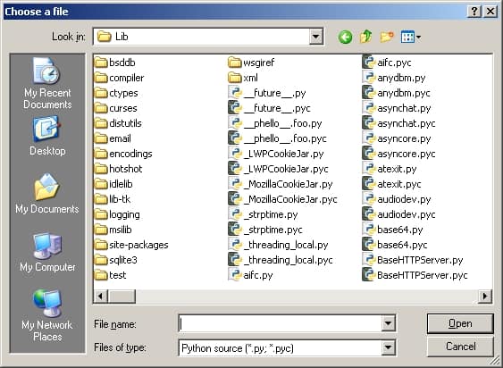This screenshot has width=503, height=368.
Task: Select the __future__.py file icon
Action: [235, 93]
